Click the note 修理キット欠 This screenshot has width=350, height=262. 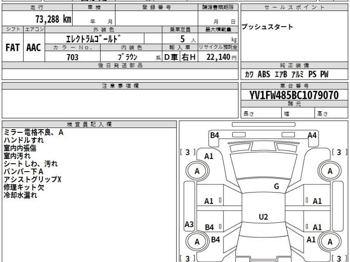pyautogui.click(x=24, y=187)
